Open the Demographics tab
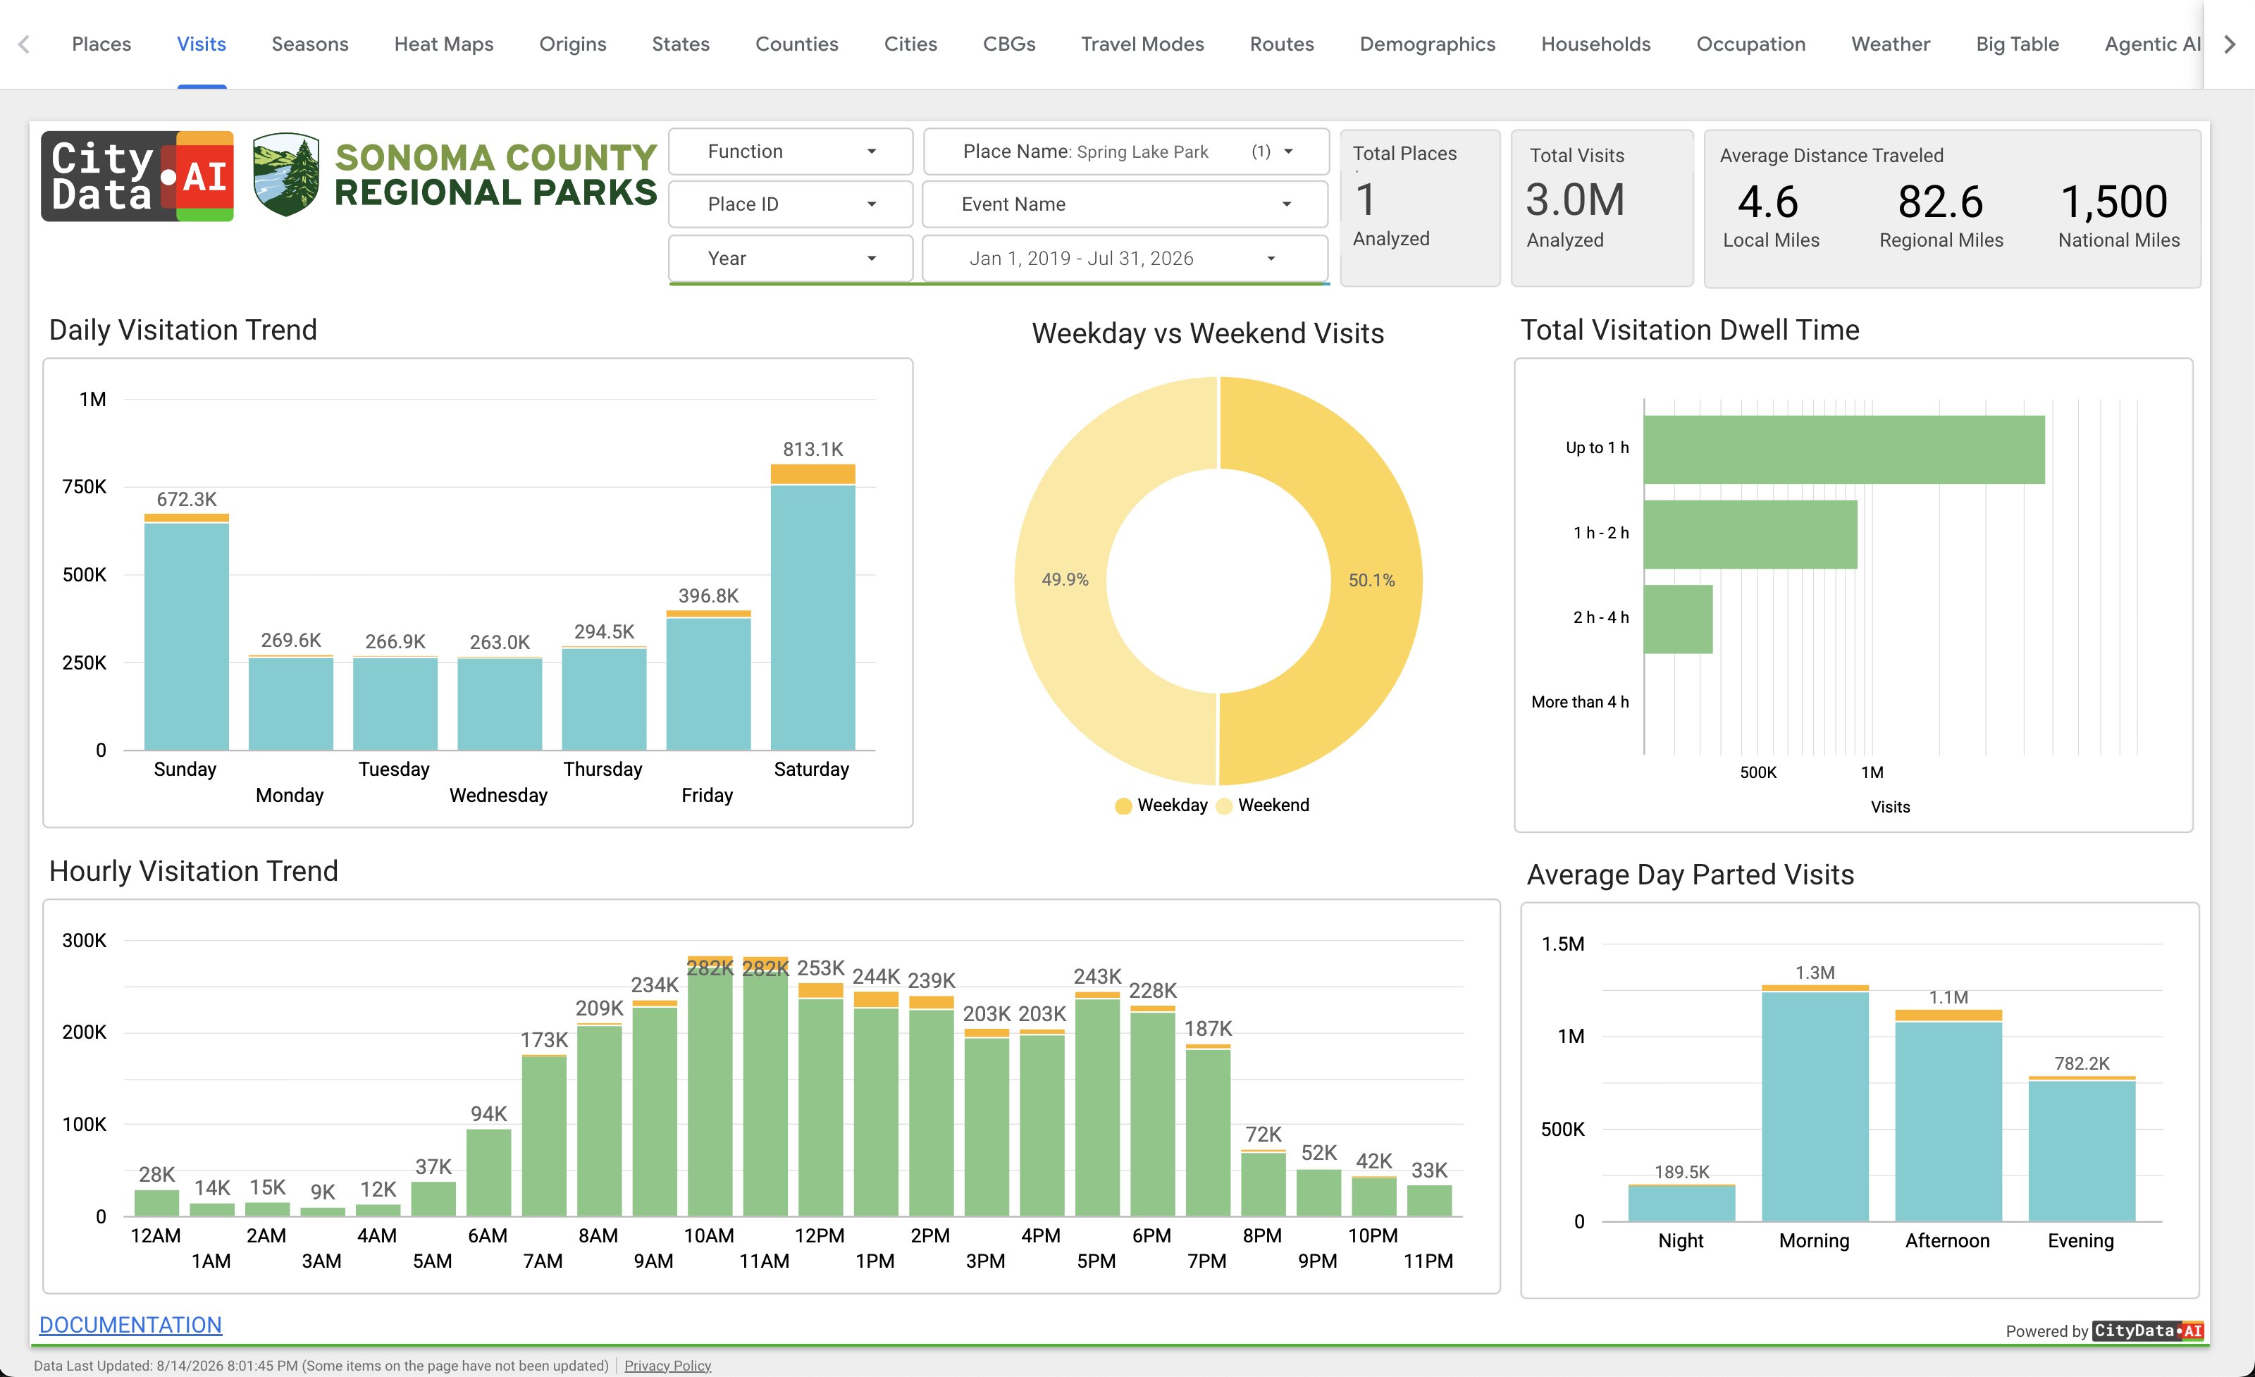The image size is (2255, 1377). [1428, 44]
